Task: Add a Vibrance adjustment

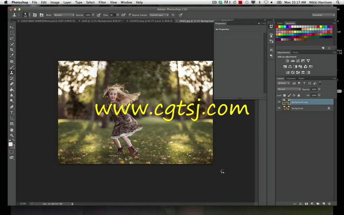Action: pos(308,61)
